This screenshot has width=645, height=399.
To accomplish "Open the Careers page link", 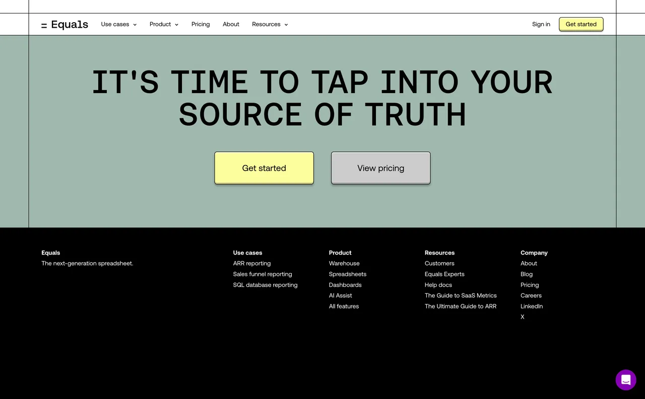I will 531,295.
